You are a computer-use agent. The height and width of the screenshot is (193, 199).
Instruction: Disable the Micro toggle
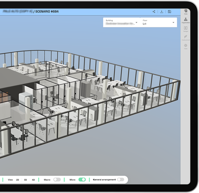point(82,180)
